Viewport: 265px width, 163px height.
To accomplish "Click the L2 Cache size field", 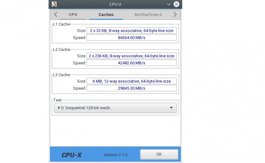I will click(x=132, y=56).
